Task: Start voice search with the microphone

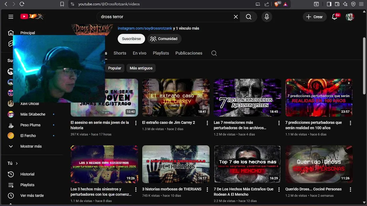Action: [x=267, y=17]
